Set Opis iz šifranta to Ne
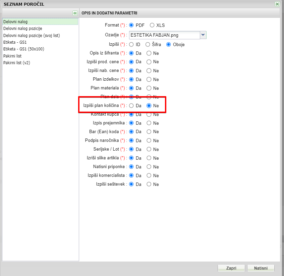 (149, 53)
